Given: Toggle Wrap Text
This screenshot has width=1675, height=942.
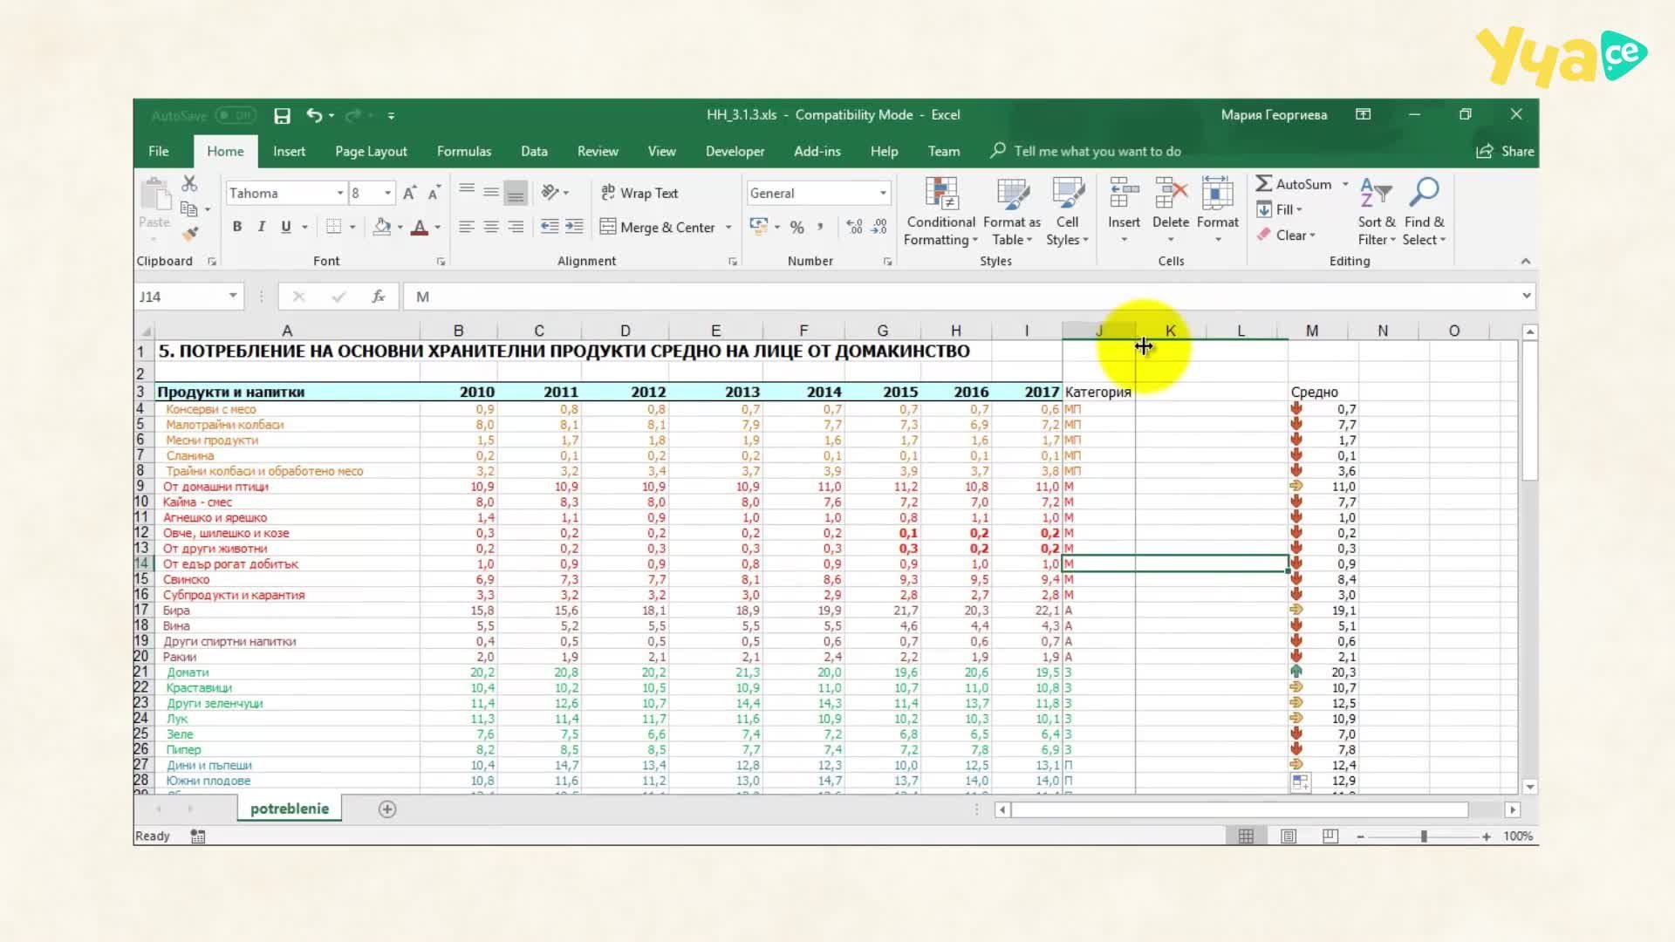Looking at the screenshot, I should tap(639, 193).
